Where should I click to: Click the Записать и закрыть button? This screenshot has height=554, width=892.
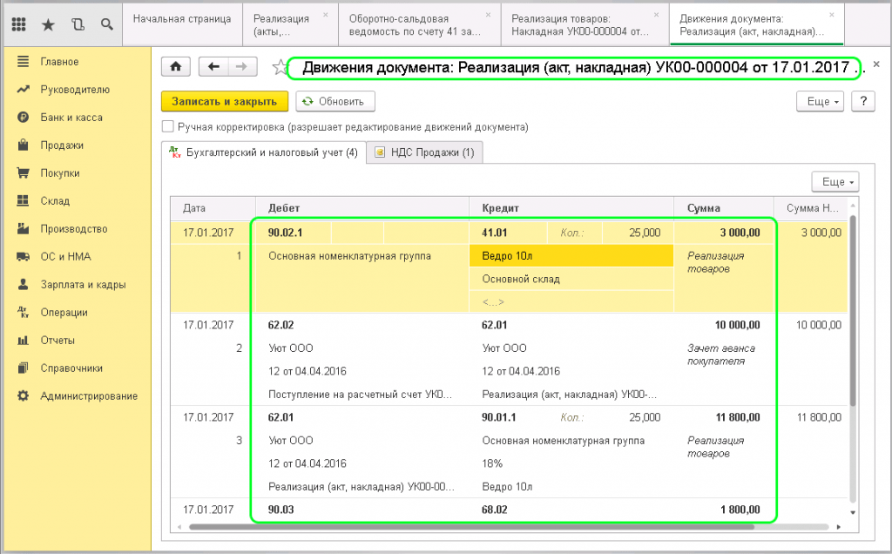[x=224, y=102]
